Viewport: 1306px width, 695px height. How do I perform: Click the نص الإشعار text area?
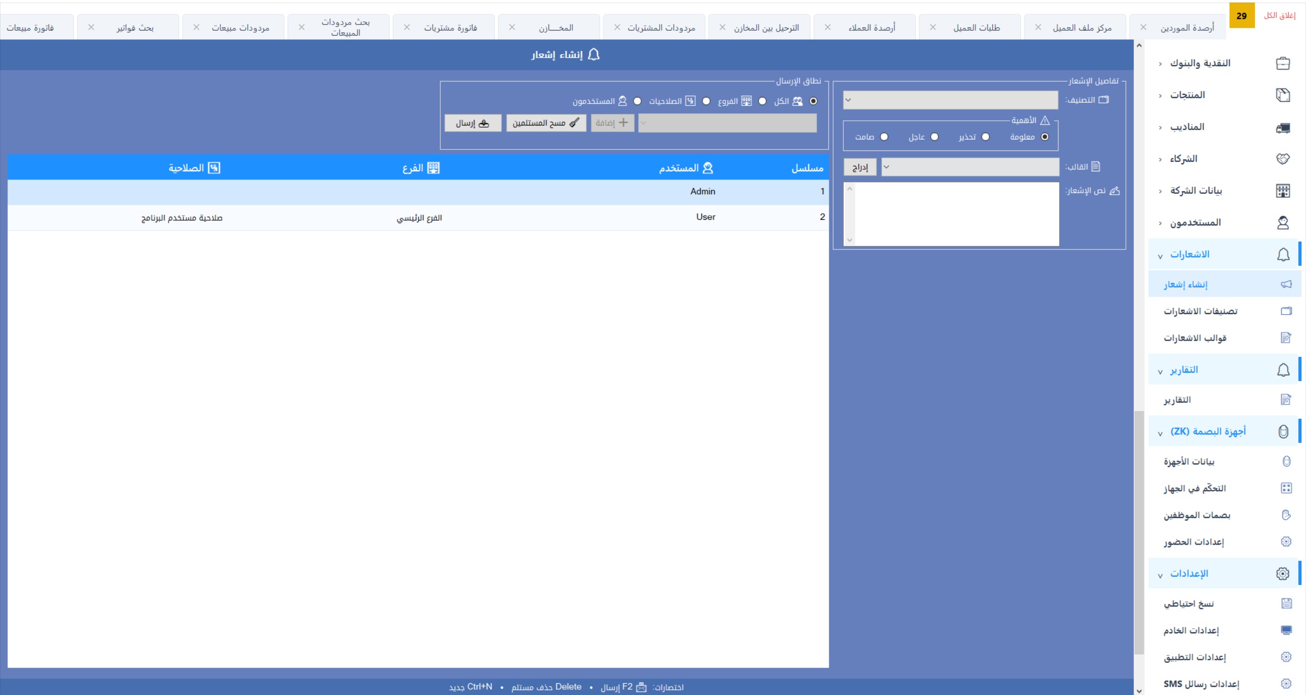951,214
